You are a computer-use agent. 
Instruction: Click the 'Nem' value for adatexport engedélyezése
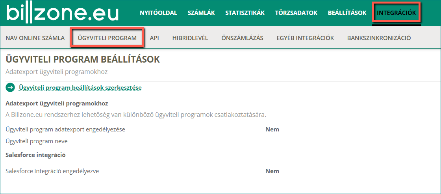pos(272,129)
